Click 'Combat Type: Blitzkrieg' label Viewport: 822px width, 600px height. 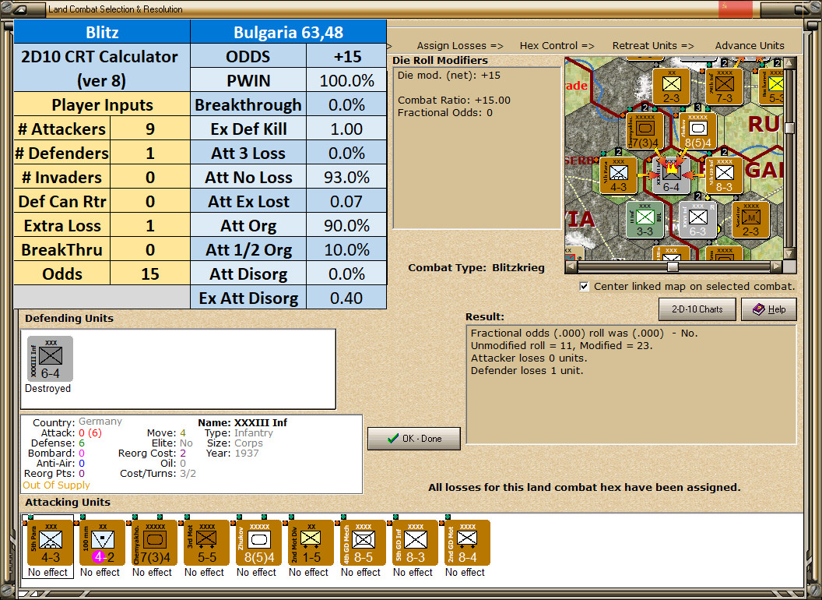click(476, 268)
